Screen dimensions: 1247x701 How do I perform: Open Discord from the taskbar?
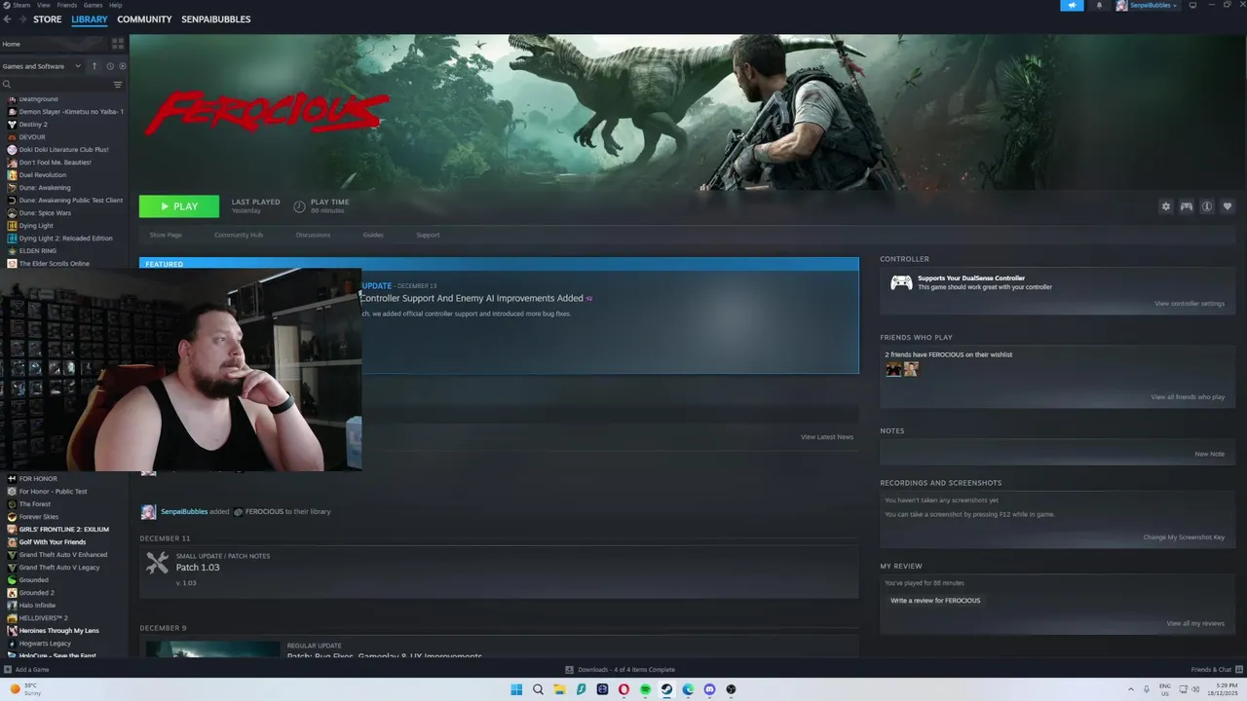[x=709, y=689]
